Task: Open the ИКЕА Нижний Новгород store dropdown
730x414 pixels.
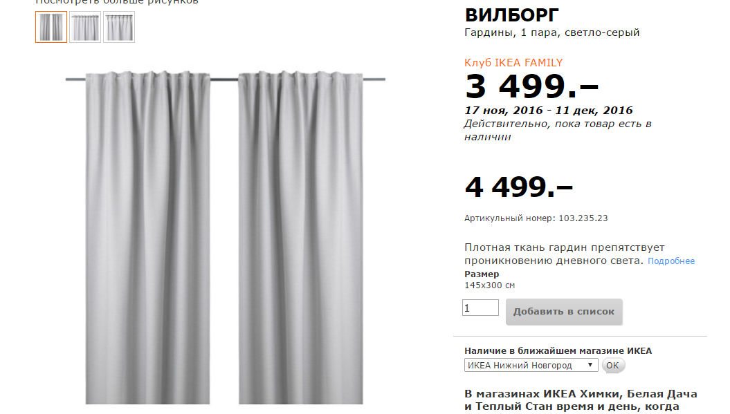Action: 531,365
